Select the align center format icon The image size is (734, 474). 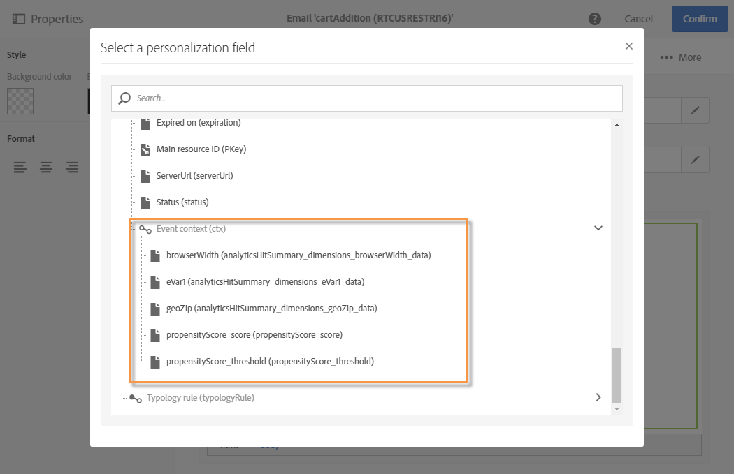click(x=46, y=167)
